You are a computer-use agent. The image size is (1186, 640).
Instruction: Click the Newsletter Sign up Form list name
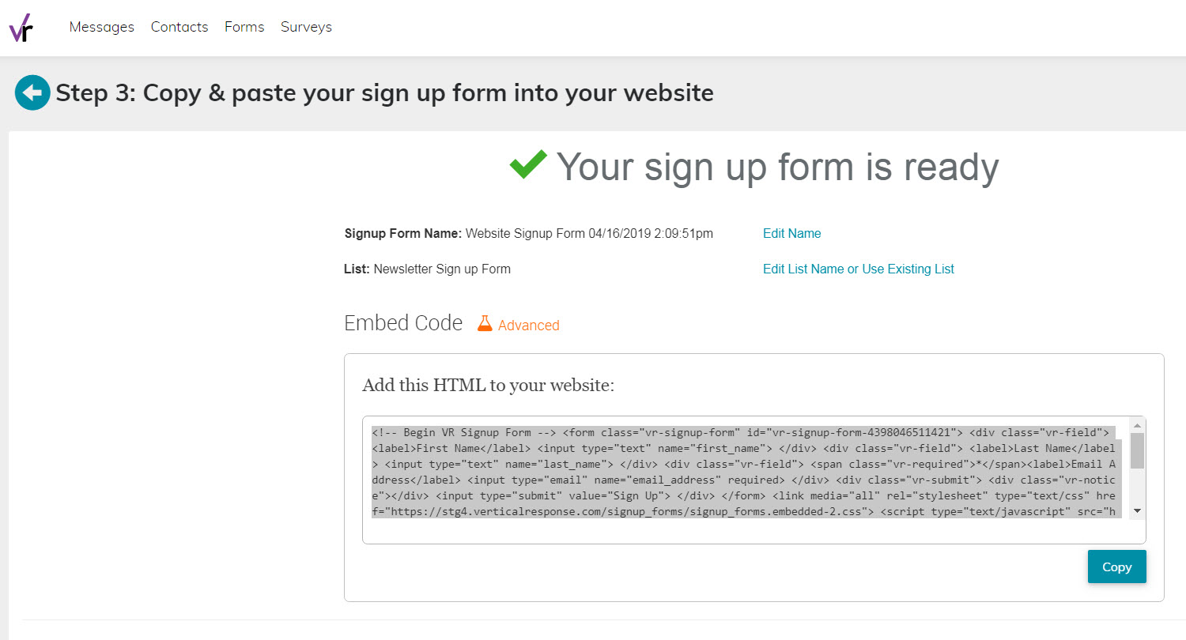tap(442, 269)
